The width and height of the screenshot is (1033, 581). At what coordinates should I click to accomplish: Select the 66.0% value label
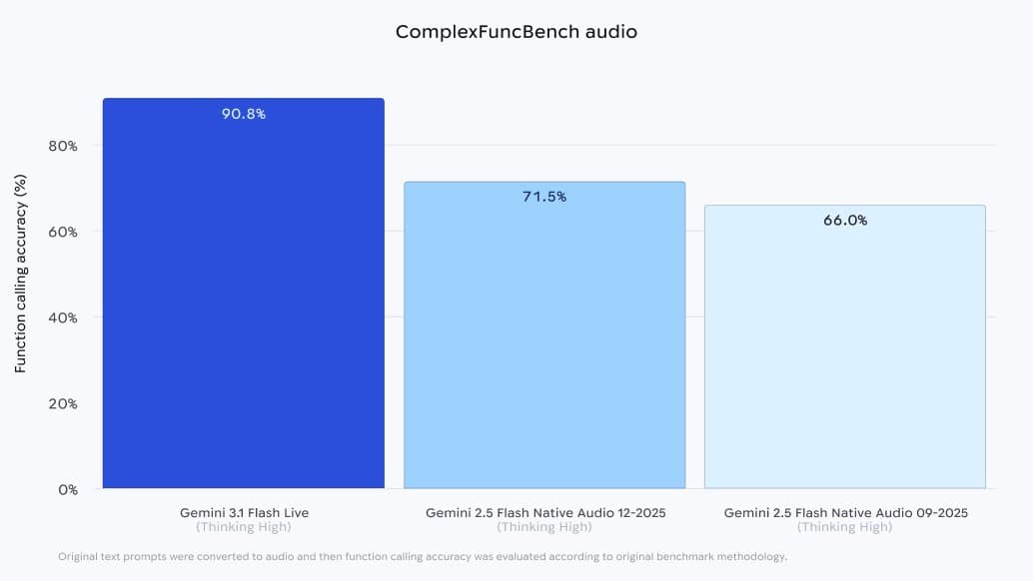tap(845, 221)
